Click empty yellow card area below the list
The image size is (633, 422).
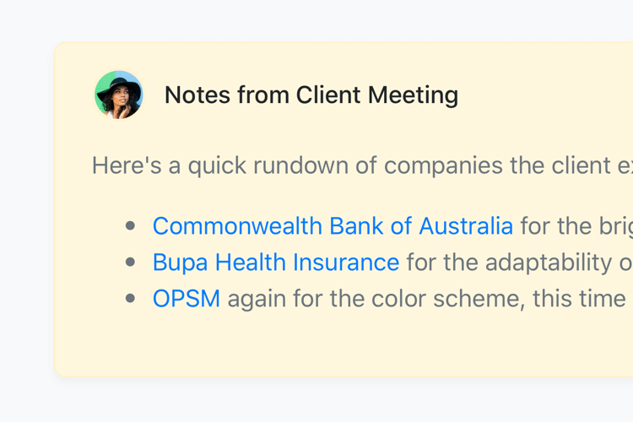(338, 346)
